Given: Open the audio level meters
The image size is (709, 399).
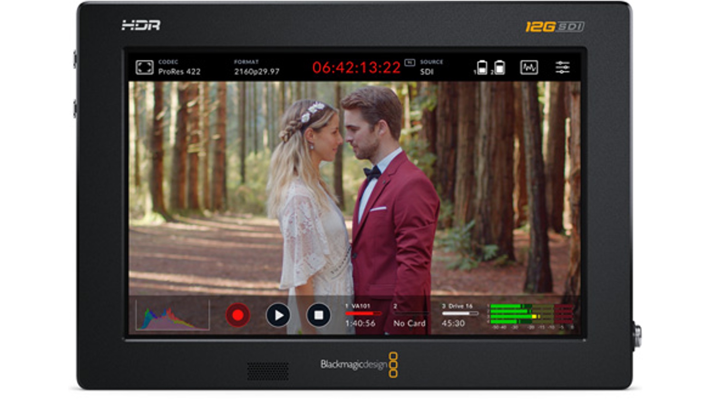Looking at the screenshot, I should (530, 316).
